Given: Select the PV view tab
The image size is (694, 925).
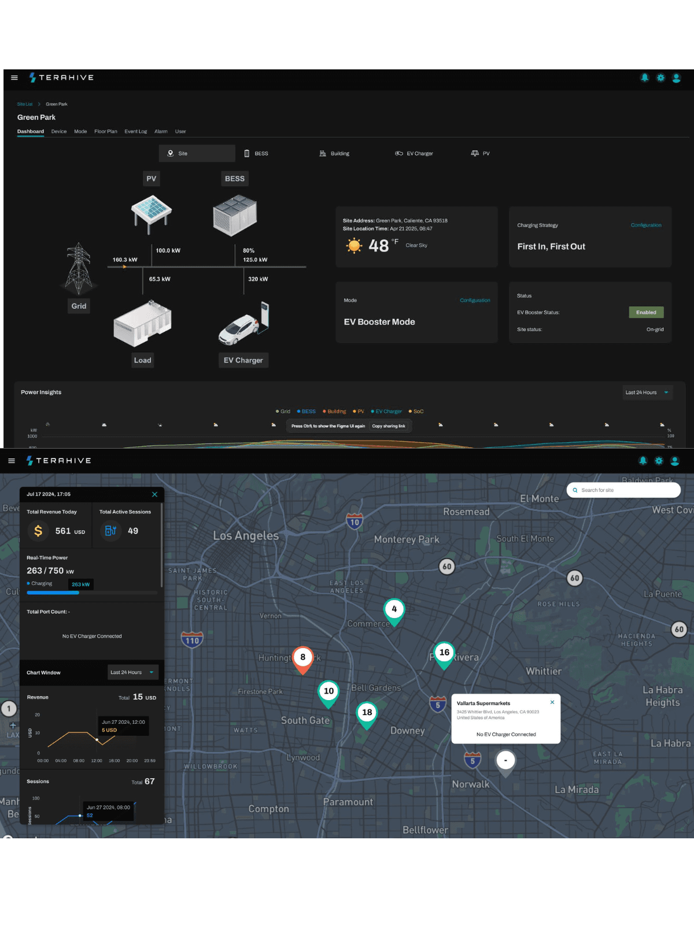Looking at the screenshot, I should tap(481, 153).
